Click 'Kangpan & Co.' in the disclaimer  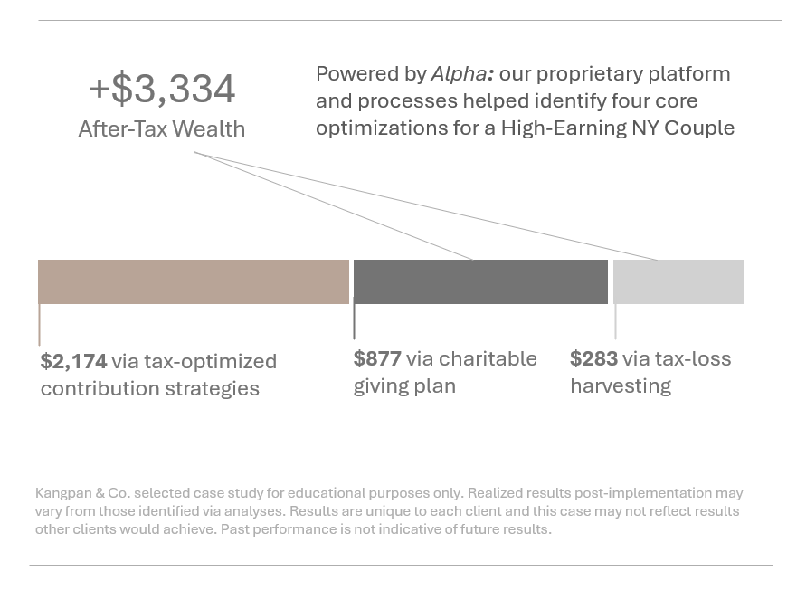80,493
